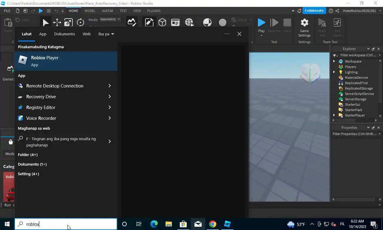This screenshot has height=230, width=383.
Task: Launch Microsoft Edge from the taskbar
Action: coord(154,224)
